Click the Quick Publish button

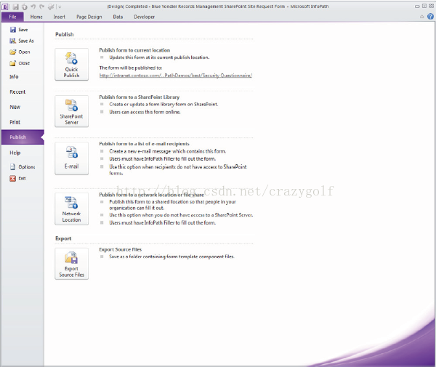coord(71,65)
